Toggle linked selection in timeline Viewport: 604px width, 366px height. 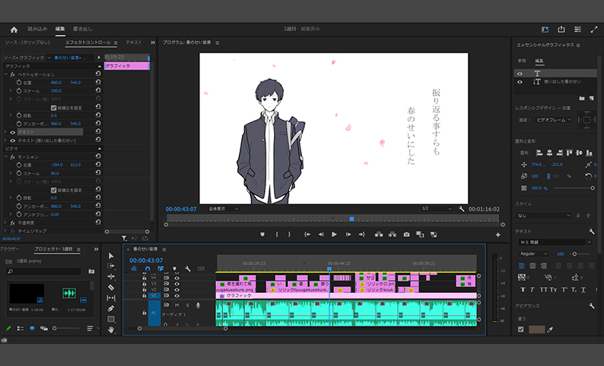(x=161, y=269)
